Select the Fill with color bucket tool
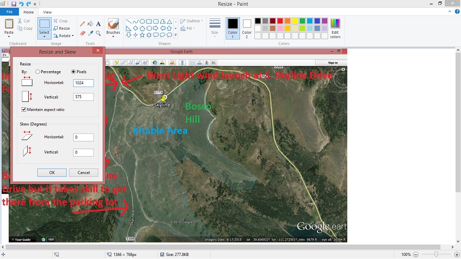The height and width of the screenshot is (259, 461). tap(90, 24)
